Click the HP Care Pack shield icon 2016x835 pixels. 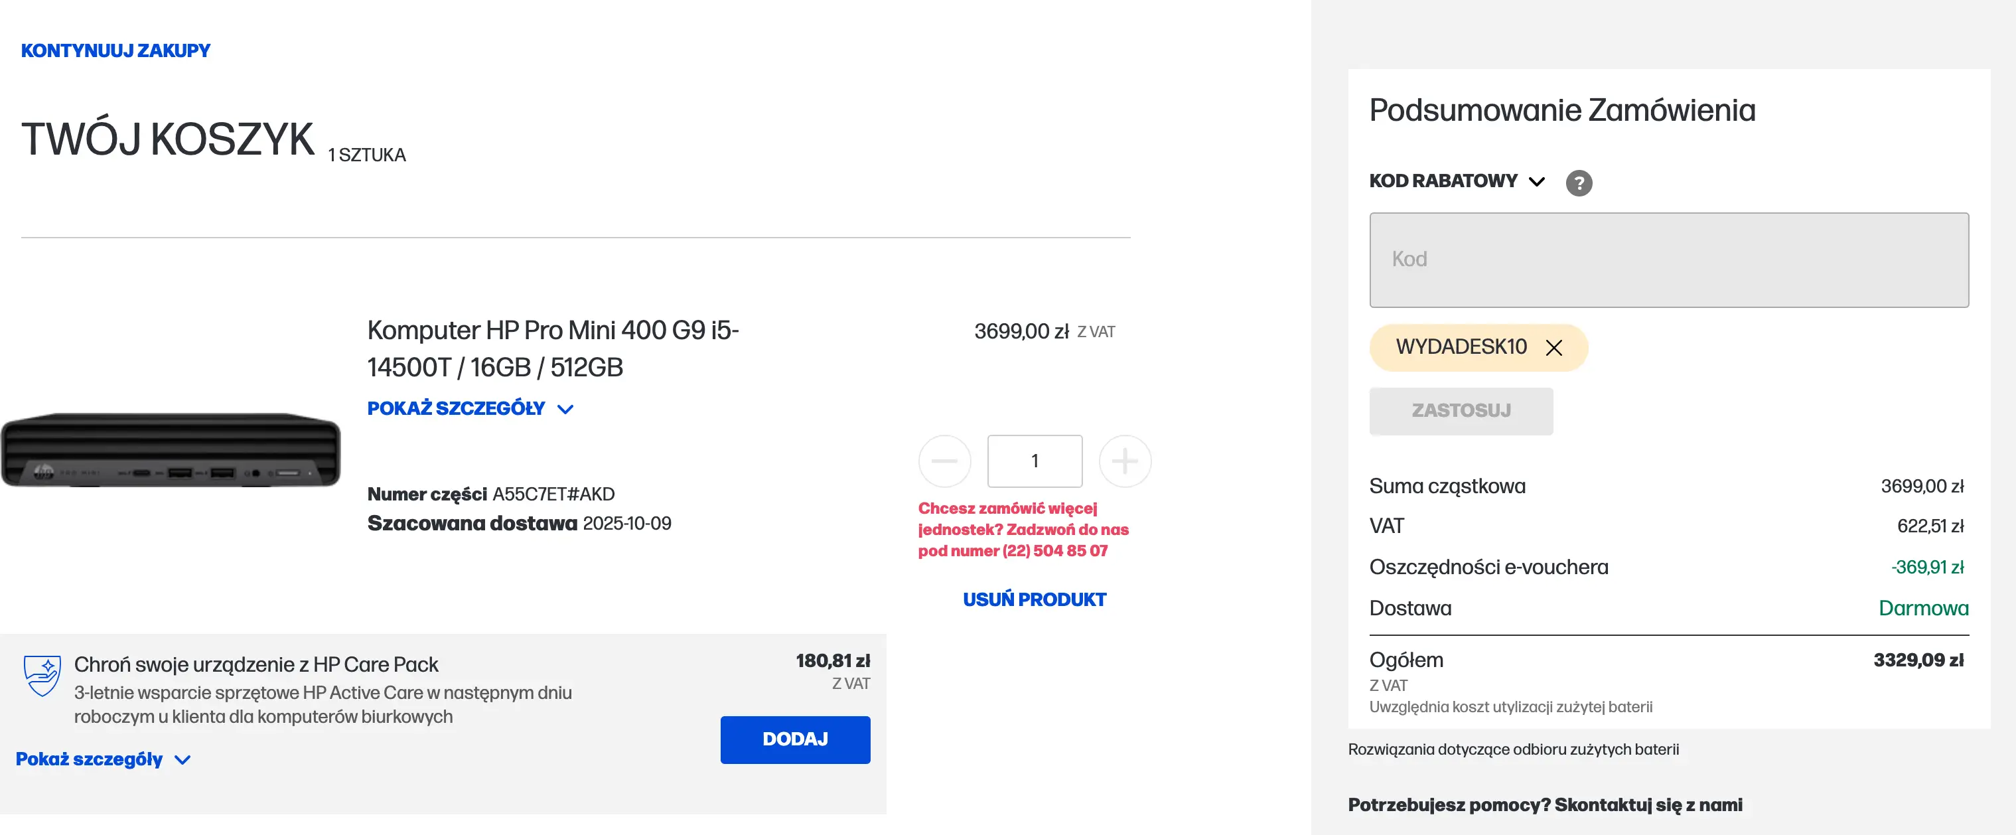(x=42, y=675)
